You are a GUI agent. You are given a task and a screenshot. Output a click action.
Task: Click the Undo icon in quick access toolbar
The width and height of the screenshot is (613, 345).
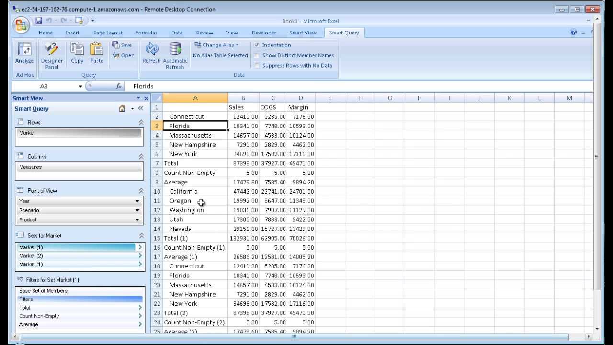tap(48, 21)
